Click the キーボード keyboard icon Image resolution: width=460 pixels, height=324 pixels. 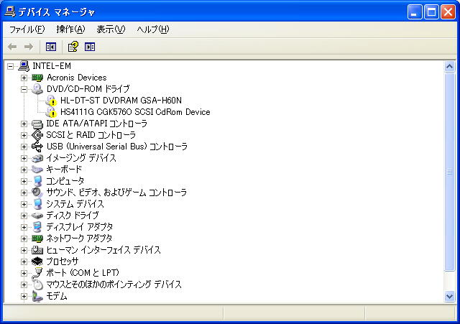(37, 170)
